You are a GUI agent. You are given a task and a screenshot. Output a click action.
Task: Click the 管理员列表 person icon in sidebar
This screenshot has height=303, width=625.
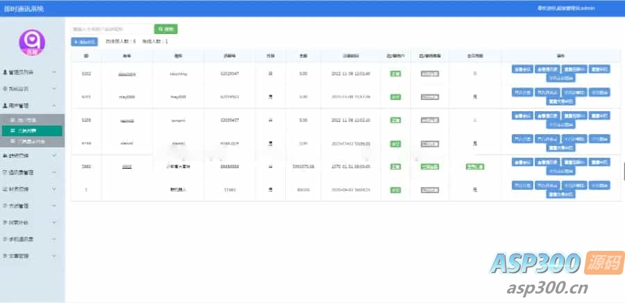pyautogui.click(x=5, y=72)
